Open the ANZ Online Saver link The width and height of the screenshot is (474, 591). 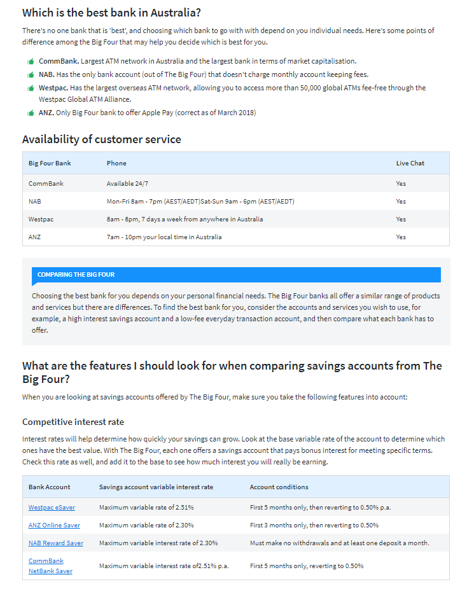54,525
